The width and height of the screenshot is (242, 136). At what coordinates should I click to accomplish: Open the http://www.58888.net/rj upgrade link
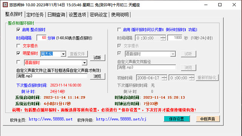click(121, 119)
